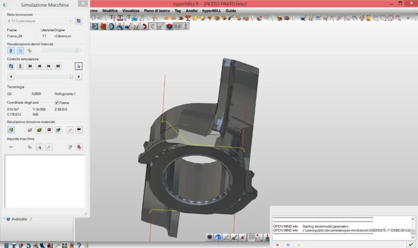Toggle the Frame checkbox
418x248 pixels.
(57, 103)
